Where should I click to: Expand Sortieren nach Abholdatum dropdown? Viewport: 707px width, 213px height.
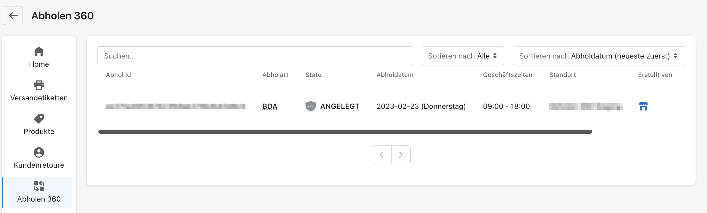coord(599,56)
